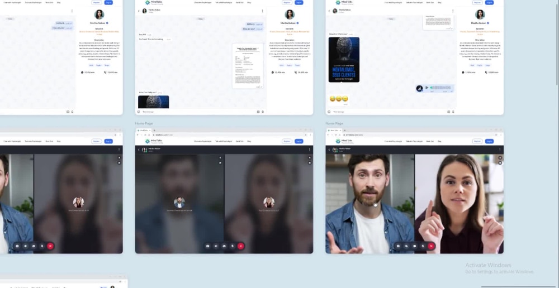This screenshot has width=559, height=288.
Task: Open Blog in the unblurred call frame
Action: pyautogui.click(x=439, y=141)
